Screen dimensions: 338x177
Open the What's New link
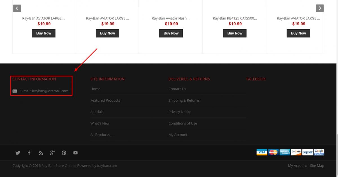100,123
